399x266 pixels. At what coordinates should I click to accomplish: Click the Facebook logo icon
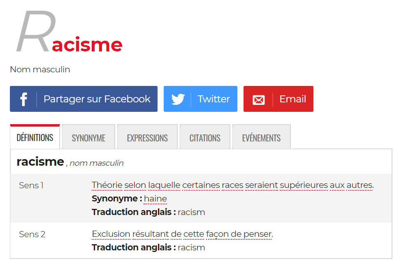[x=23, y=99]
